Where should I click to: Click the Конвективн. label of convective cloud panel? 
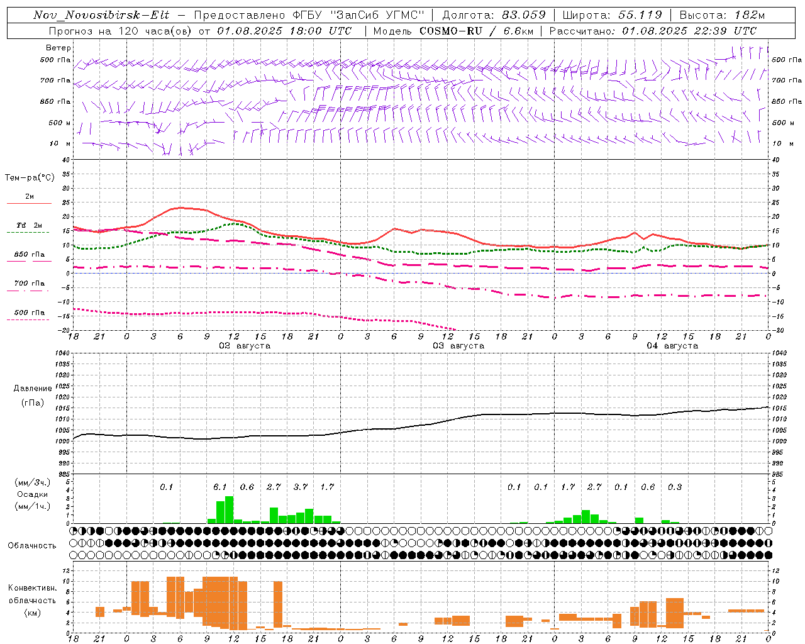click(32, 588)
